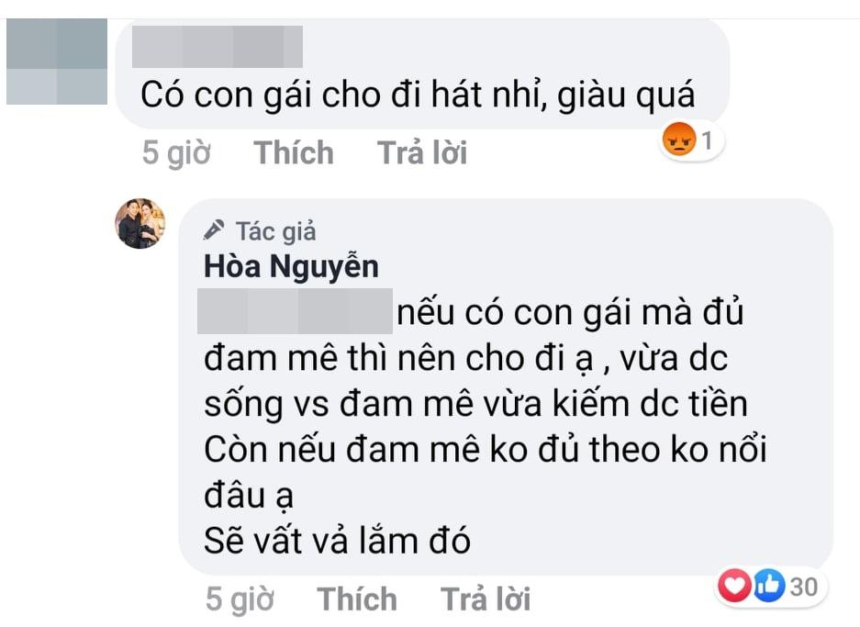Click the heart icon under Hòa Nguyễn's reply
860x627 pixels.
(736, 584)
